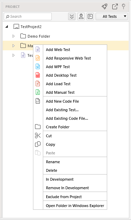This screenshot has height=220, width=131.
Task: Choose Add Responsive Web Test
Action: tap(75, 58)
